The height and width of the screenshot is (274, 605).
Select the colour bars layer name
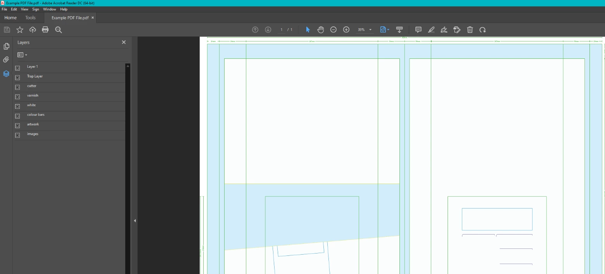click(36, 115)
